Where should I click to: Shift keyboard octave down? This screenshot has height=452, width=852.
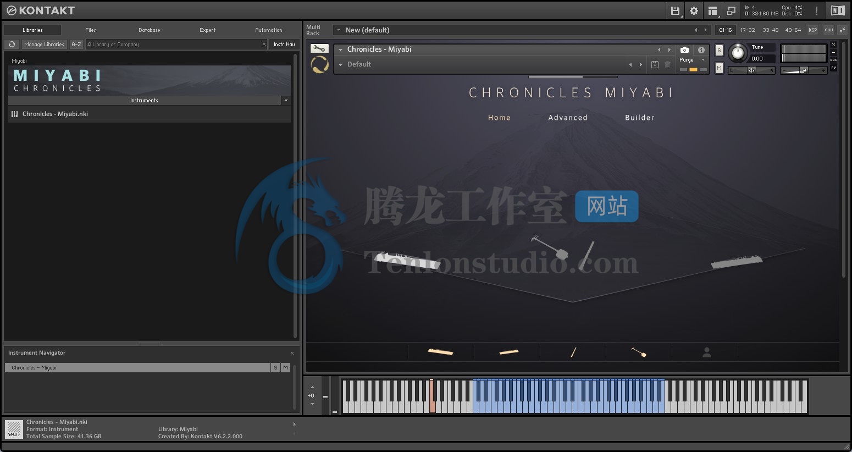(312, 404)
